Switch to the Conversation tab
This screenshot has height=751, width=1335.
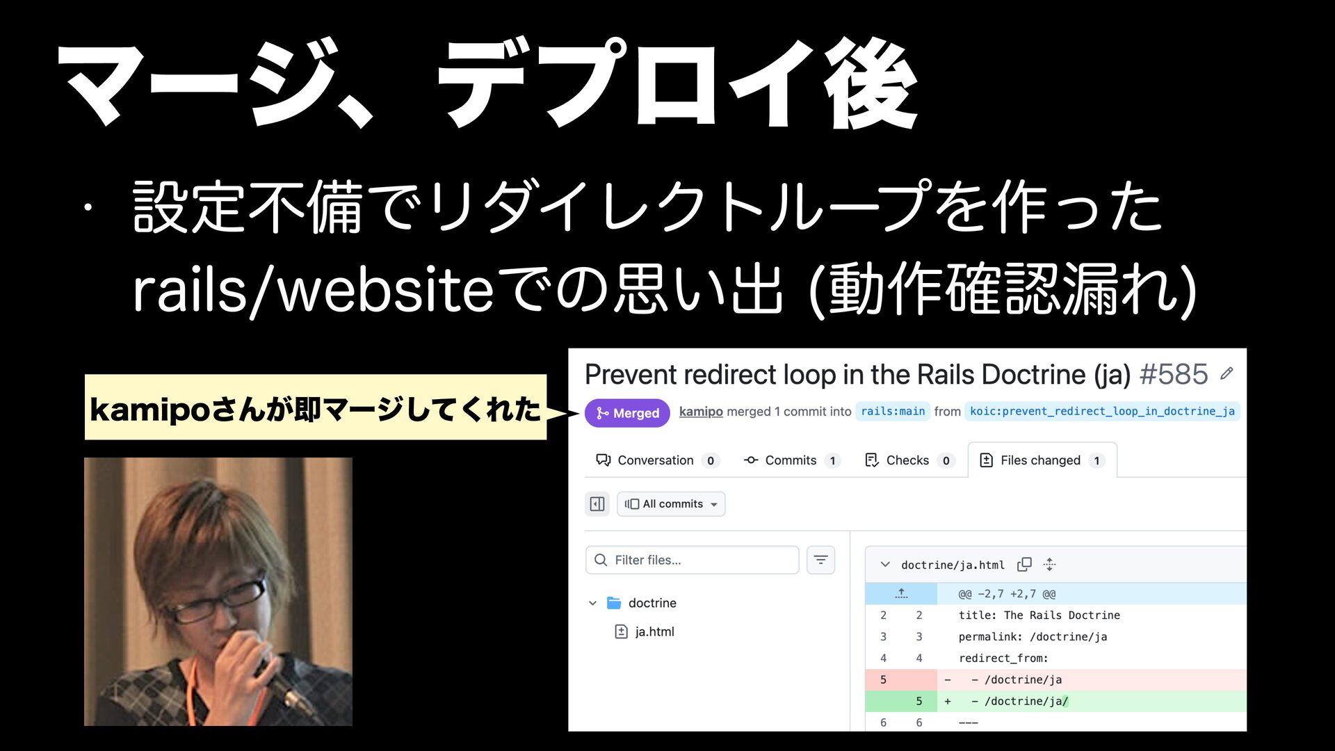coord(656,460)
